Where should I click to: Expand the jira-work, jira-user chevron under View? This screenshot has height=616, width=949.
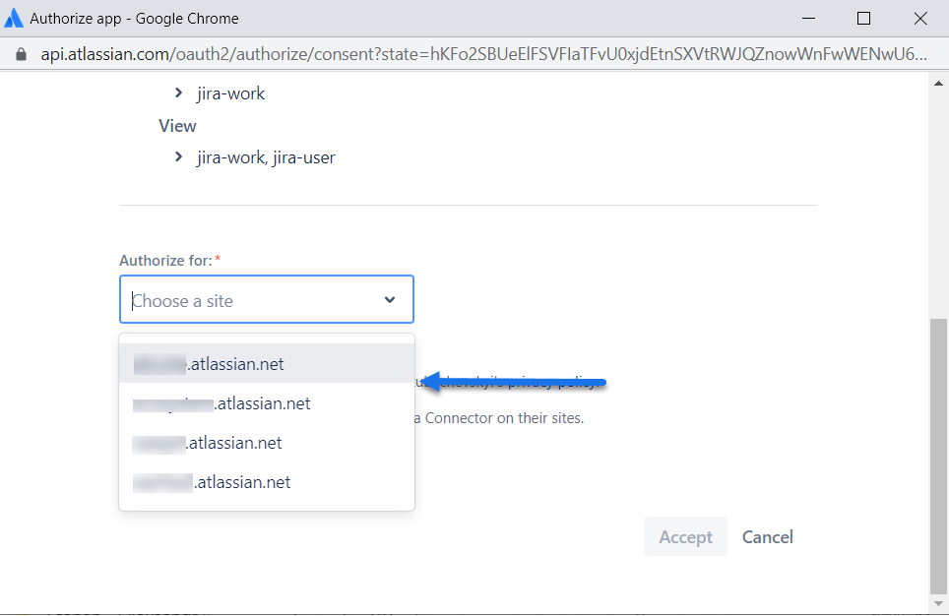click(x=178, y=156)
